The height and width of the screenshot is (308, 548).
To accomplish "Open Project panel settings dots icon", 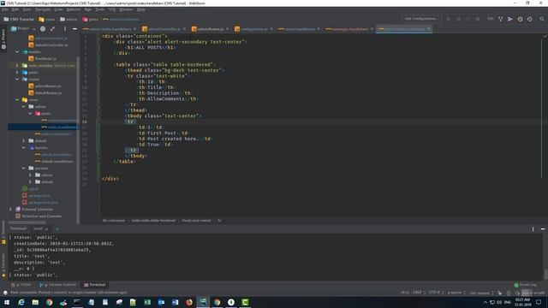I will (x=65, y=28).
